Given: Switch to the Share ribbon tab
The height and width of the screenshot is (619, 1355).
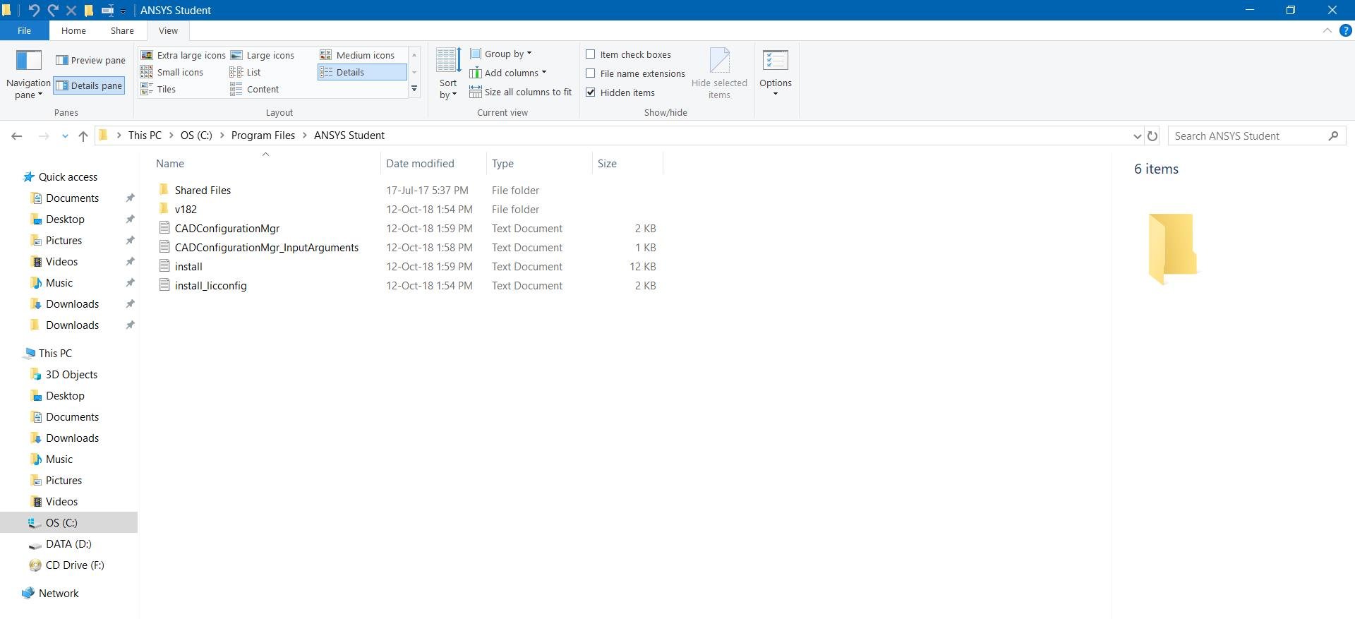Looking at the screenshot, I should point(122,30).
